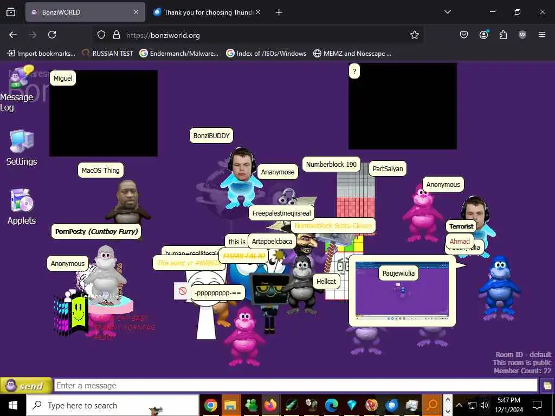Click the Paujewiulia name tag
Image resolution: width=555 pixels, height=416 pixels.
point(398,273)
